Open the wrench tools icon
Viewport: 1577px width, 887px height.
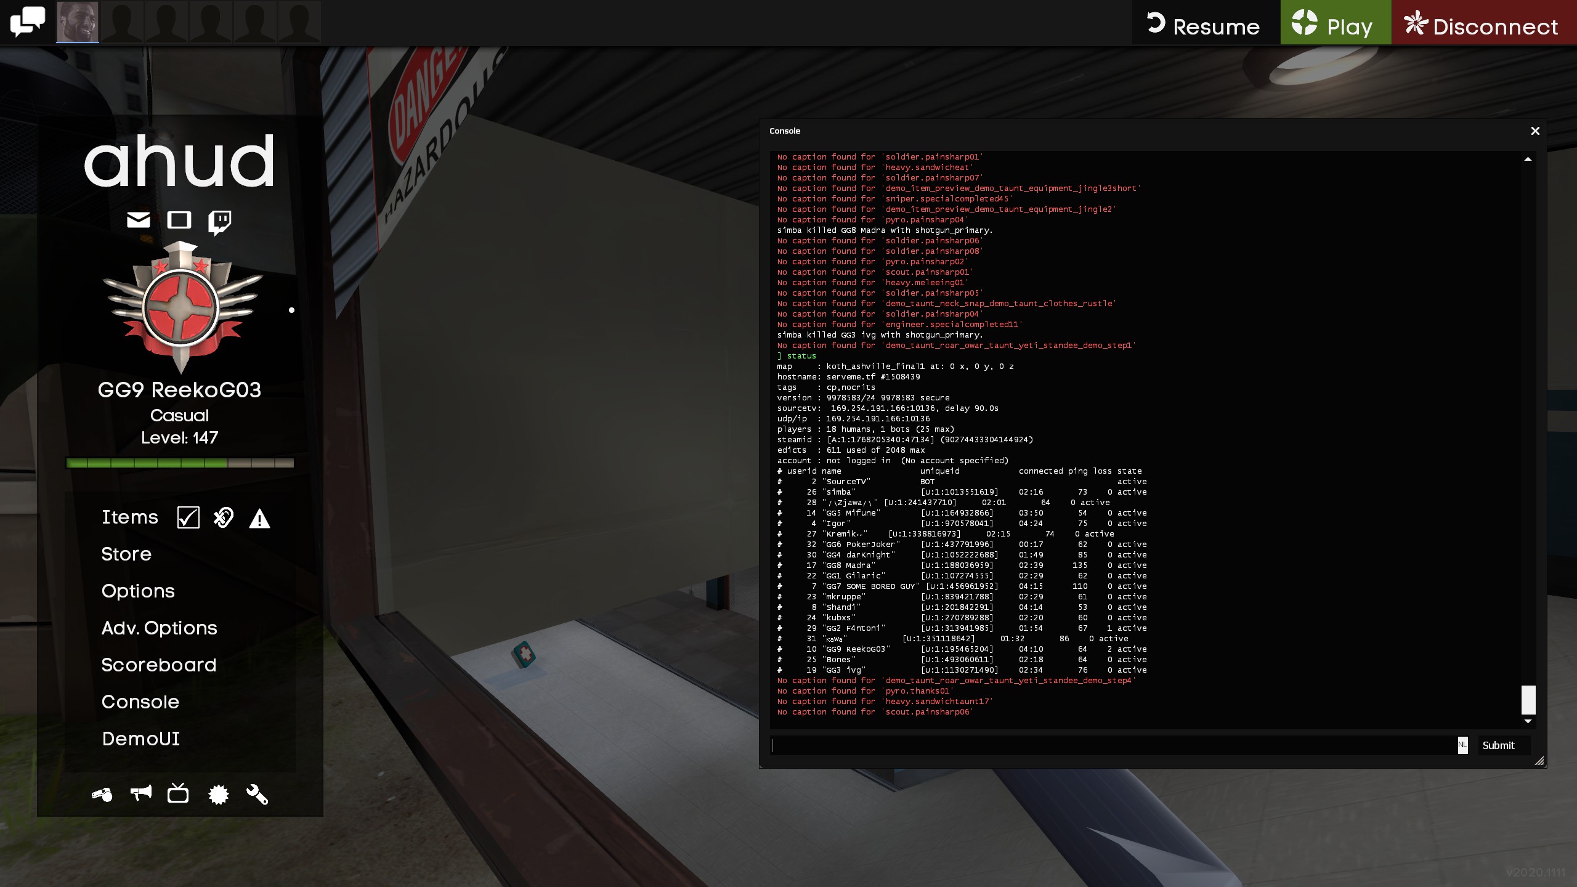[257, 795]
